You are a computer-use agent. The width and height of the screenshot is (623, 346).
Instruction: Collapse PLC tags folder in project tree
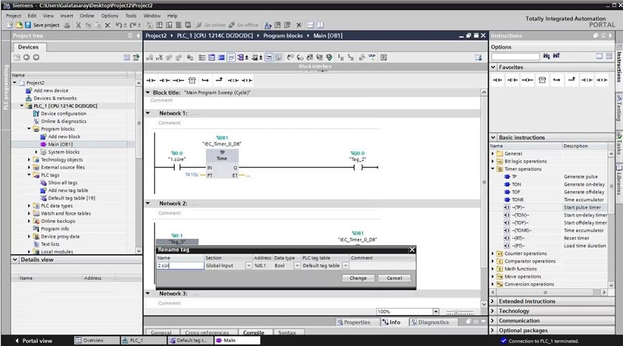click(29, 175)
